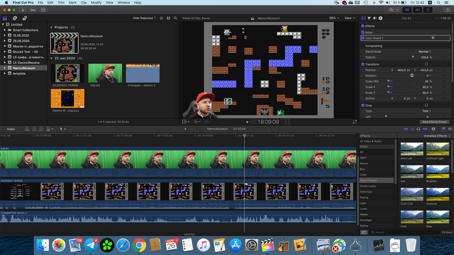
Task: Open Color Board 1 color inspector icon
Action: (433, 38)
